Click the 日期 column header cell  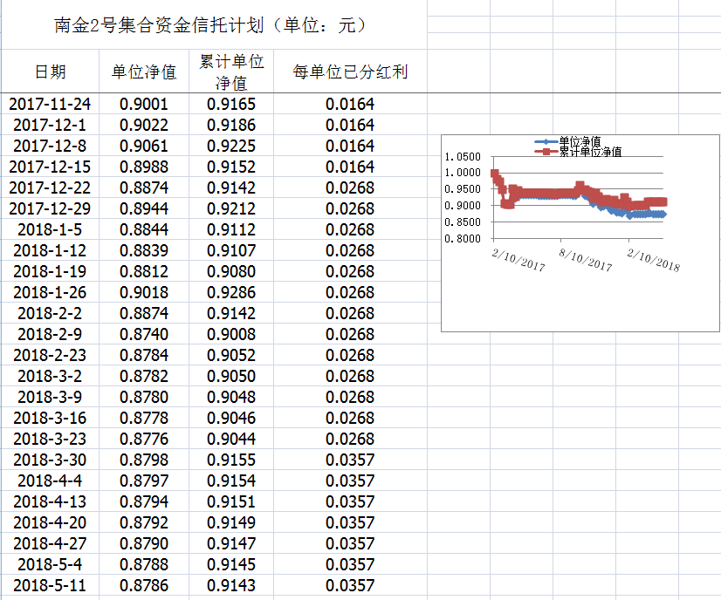(50, 72)
